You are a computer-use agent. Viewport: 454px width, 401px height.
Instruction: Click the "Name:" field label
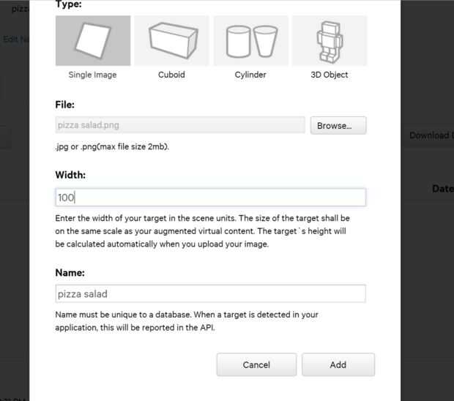(70, 272)
